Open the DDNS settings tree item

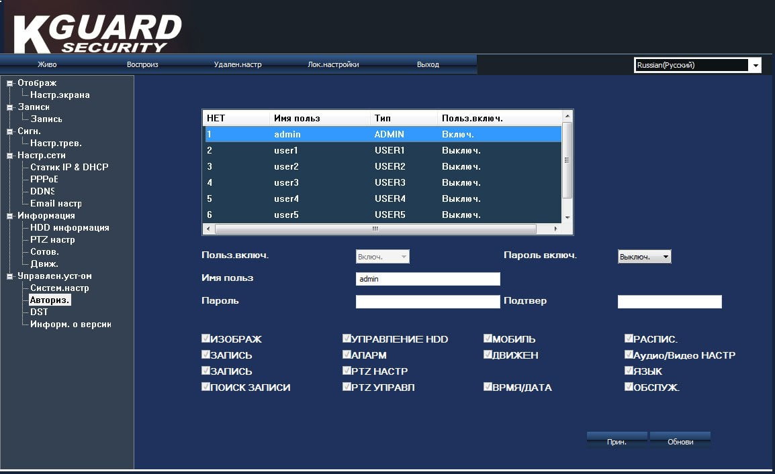coord(42,191)
